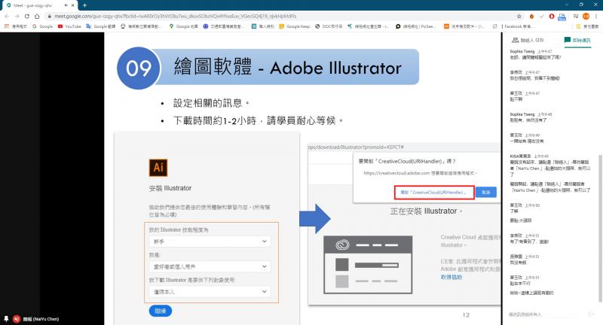The height and width of the screenshot is (325, 603).
Task: Open the YouTube bookmark
Action: coord(69,26)
